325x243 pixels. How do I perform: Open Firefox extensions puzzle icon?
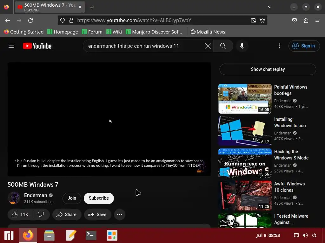(306, 20)
